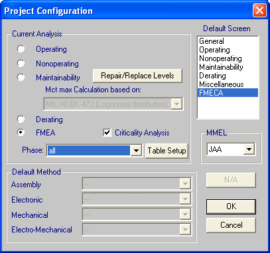Expand the Phase dropdown arrow
The image size is (270, 253).
tap(136, 151)
